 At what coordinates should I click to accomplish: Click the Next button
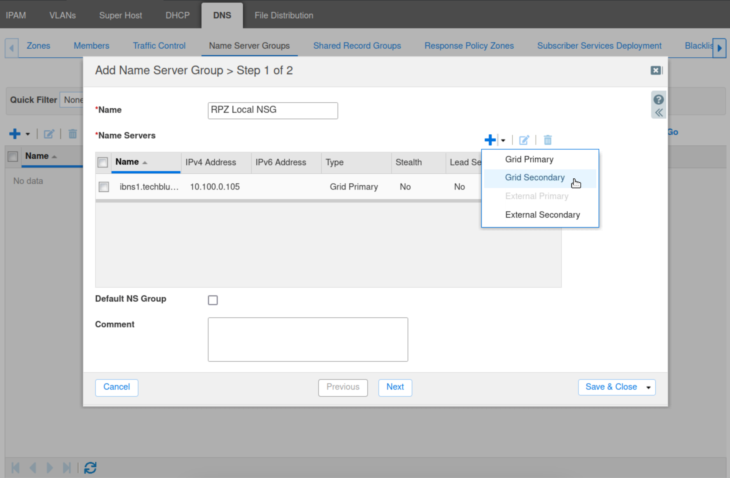pyautogui.click(x=395, y=387)
